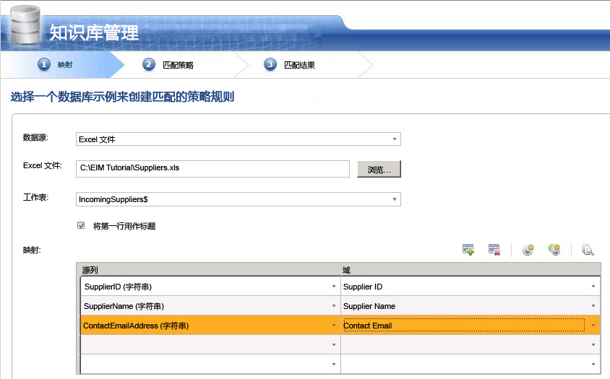This screenshot has width=610, height=379.
Task: Expand the 工作表 IncomingSuppliers$ dropdown
Action: pos(394,199)
